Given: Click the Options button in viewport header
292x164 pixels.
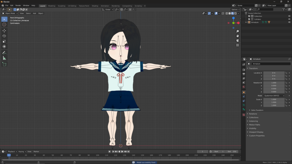Looking at the screenshot, I should [235, 10].
